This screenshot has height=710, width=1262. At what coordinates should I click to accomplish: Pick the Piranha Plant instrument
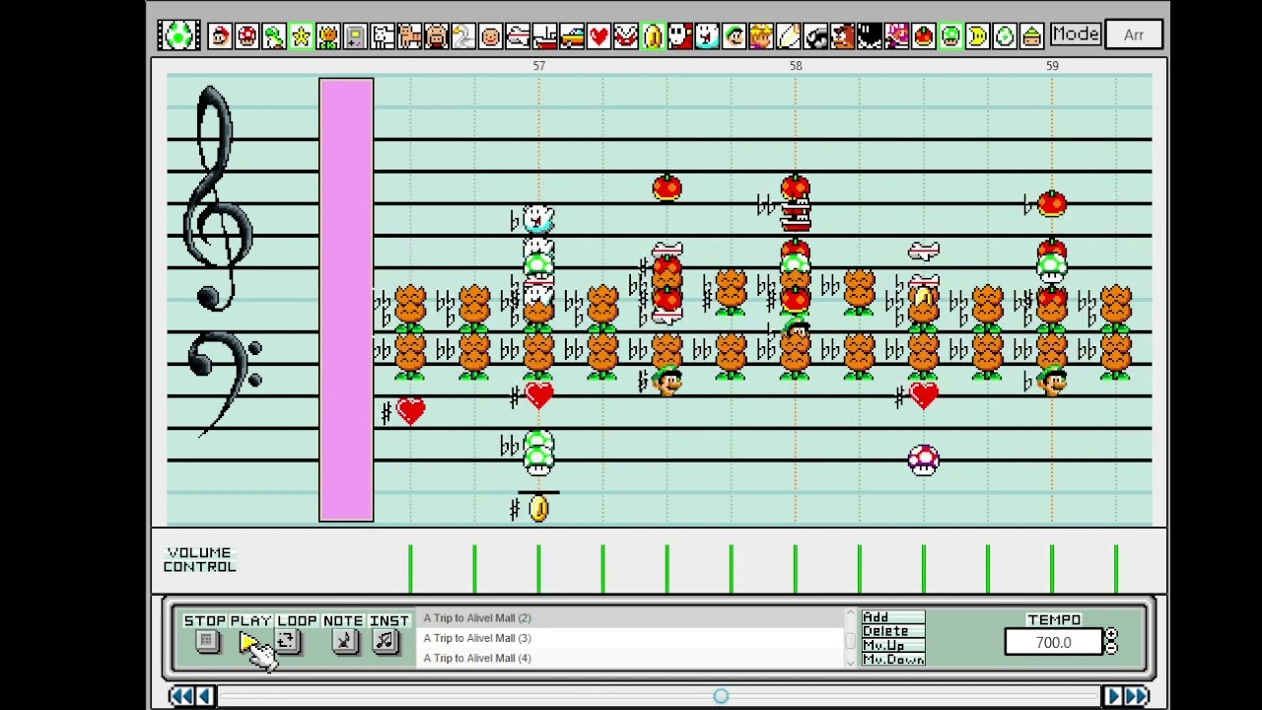pos(625,36)
